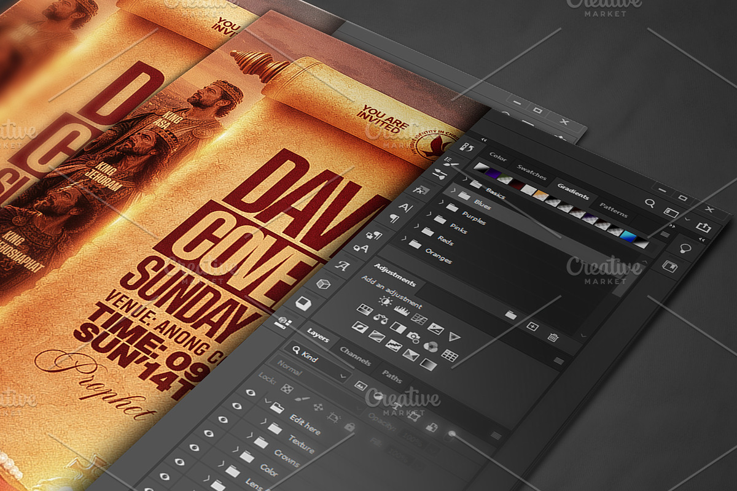Expand the Basics gradient folder
The height and width of the screenshot is (491, 737).
464,179
